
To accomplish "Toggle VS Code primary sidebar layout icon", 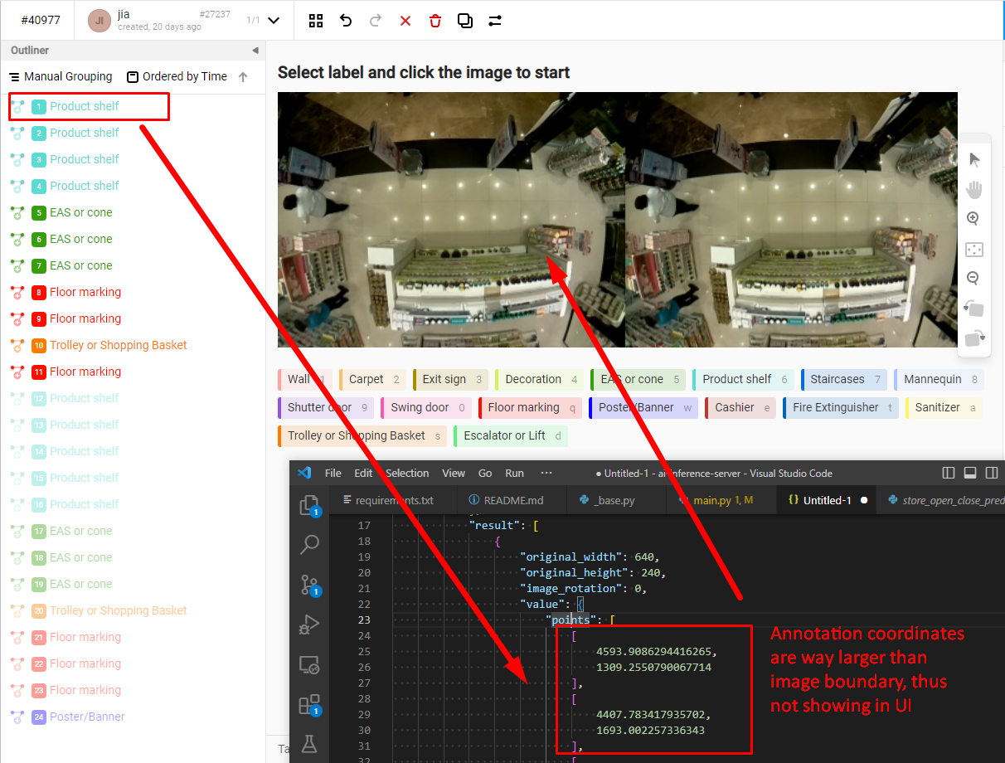I will click(949, 474).
